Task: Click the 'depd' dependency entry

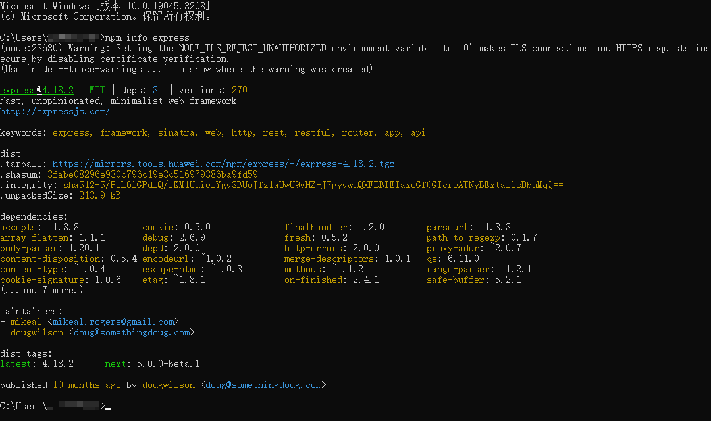Action: pyautogui.click(x=171, y=249)
